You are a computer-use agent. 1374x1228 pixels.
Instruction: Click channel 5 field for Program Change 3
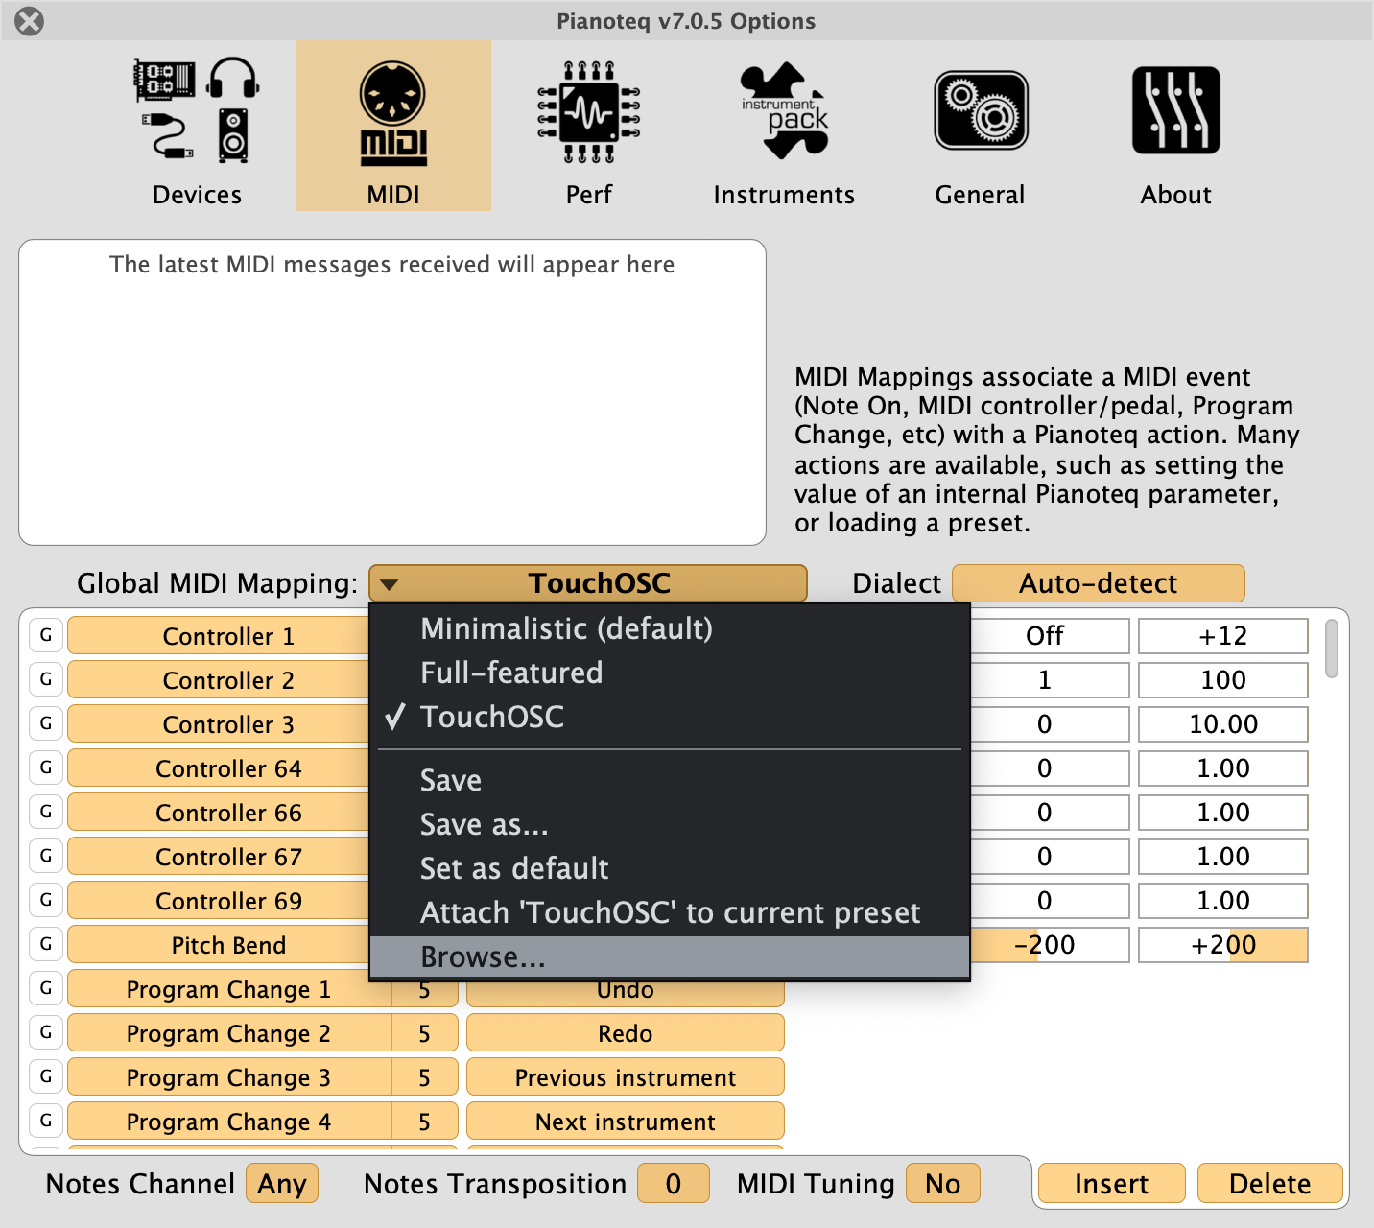tap(424, 1077)
